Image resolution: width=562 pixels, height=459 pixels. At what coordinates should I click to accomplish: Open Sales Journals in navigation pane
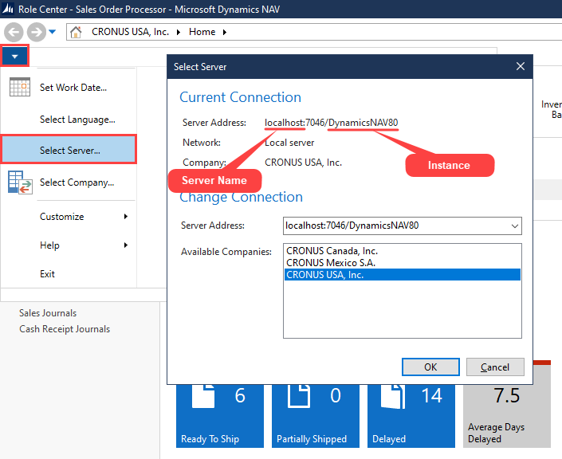pyautogui.click(x=48, y=313)
